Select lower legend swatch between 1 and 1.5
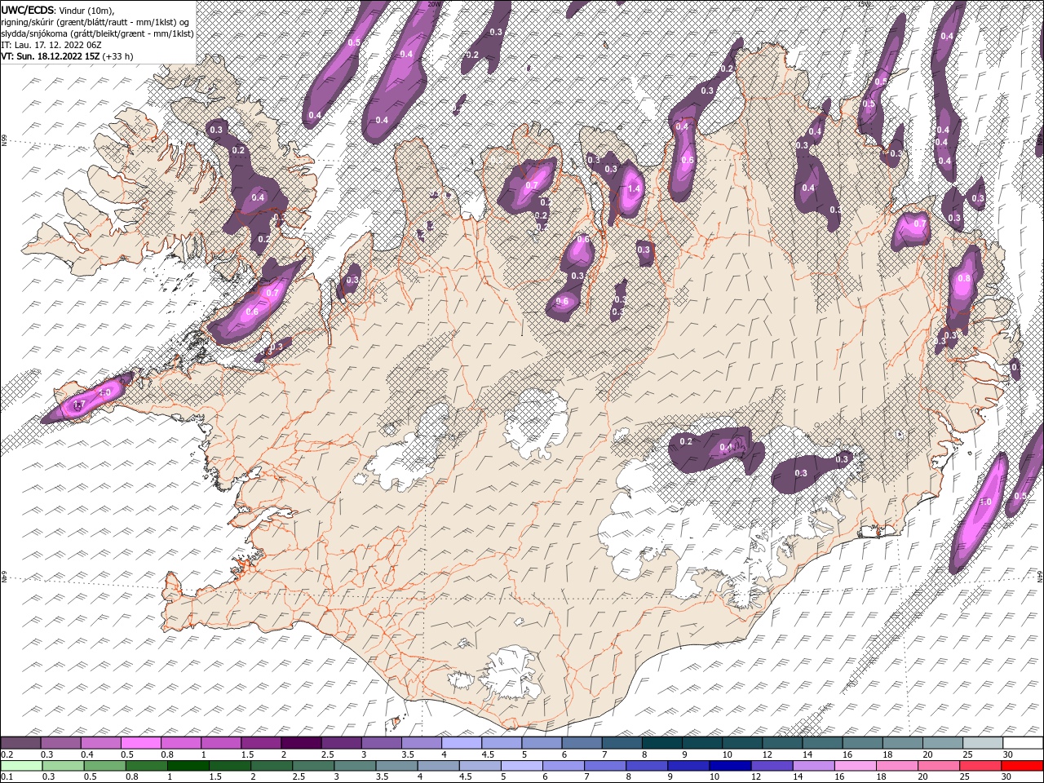The width and height of the screenshot is (1044, 783). point(188,766)
